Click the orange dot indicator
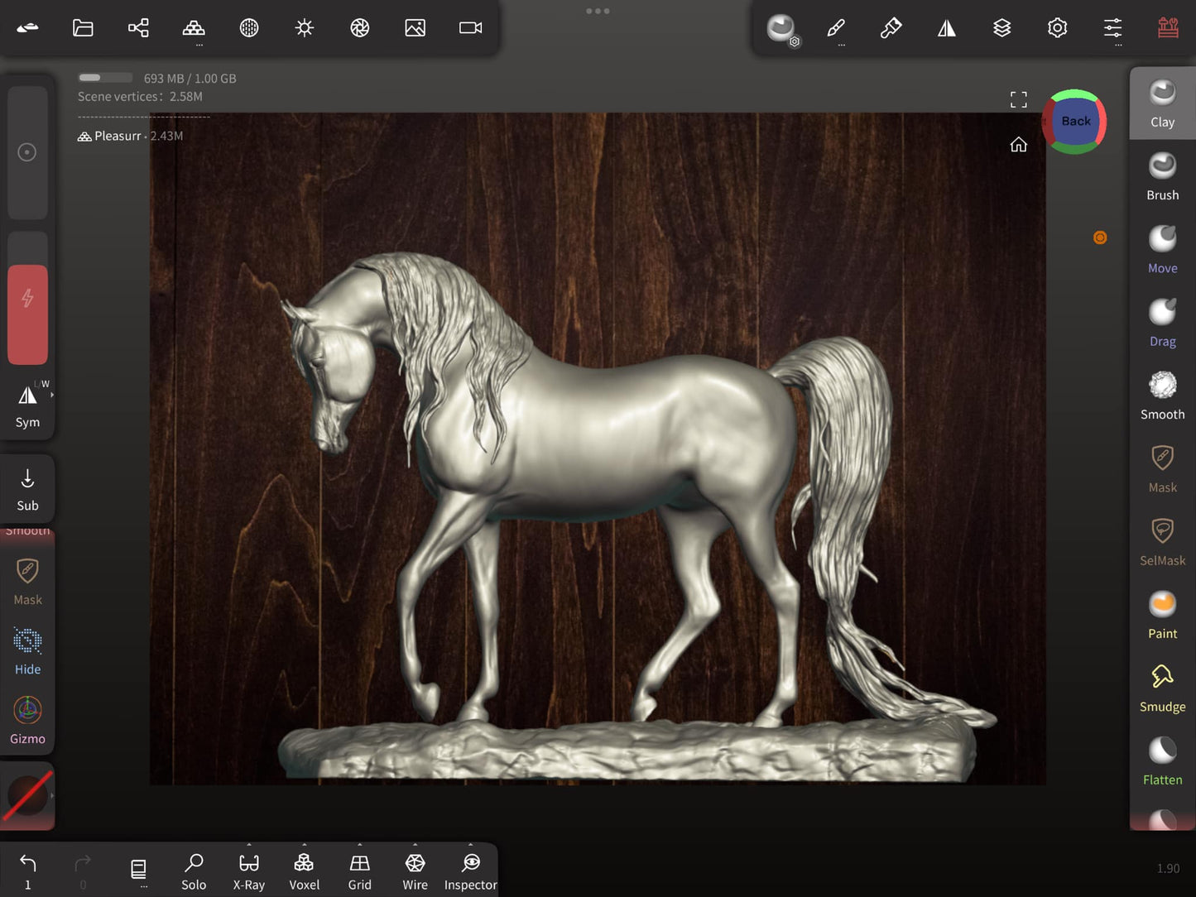The image size is (1196, 897). click(x=1100, y=237)
